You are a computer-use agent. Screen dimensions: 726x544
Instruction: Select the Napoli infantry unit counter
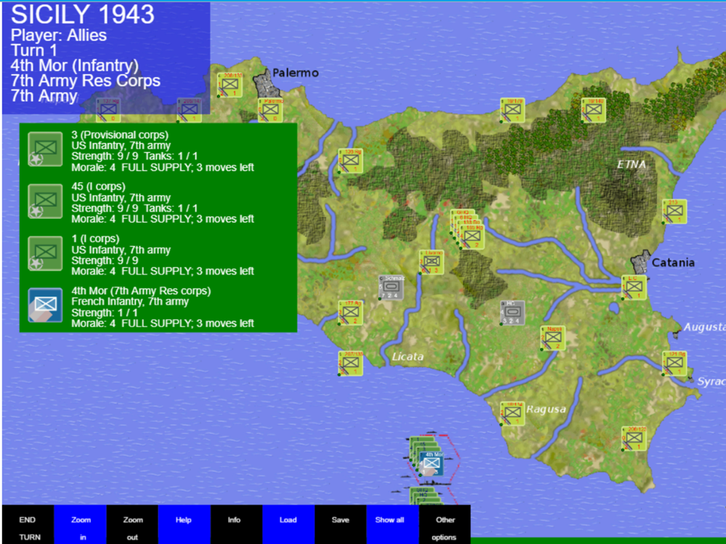tap(552, 338)
